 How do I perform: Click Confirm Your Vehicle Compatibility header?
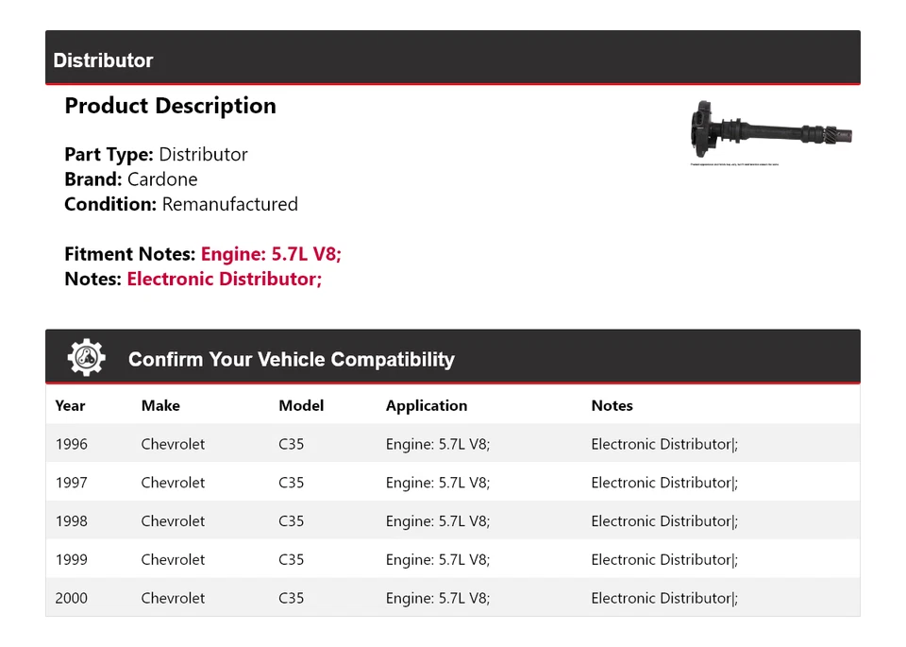pos(291,360)
